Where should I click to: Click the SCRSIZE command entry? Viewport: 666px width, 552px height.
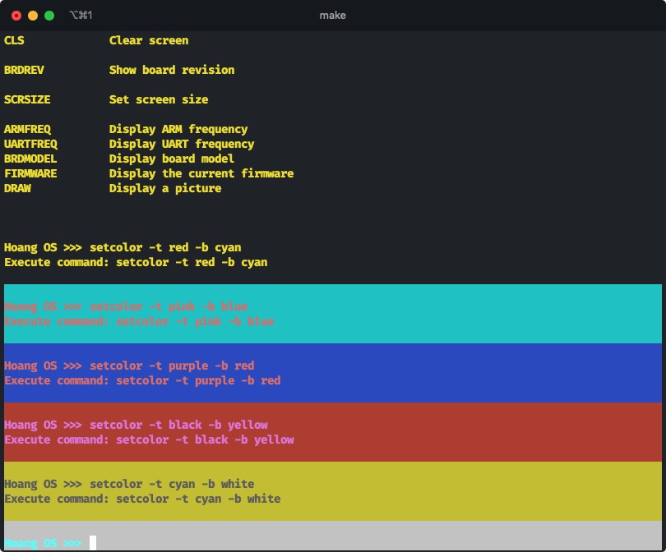coord(27,99)
